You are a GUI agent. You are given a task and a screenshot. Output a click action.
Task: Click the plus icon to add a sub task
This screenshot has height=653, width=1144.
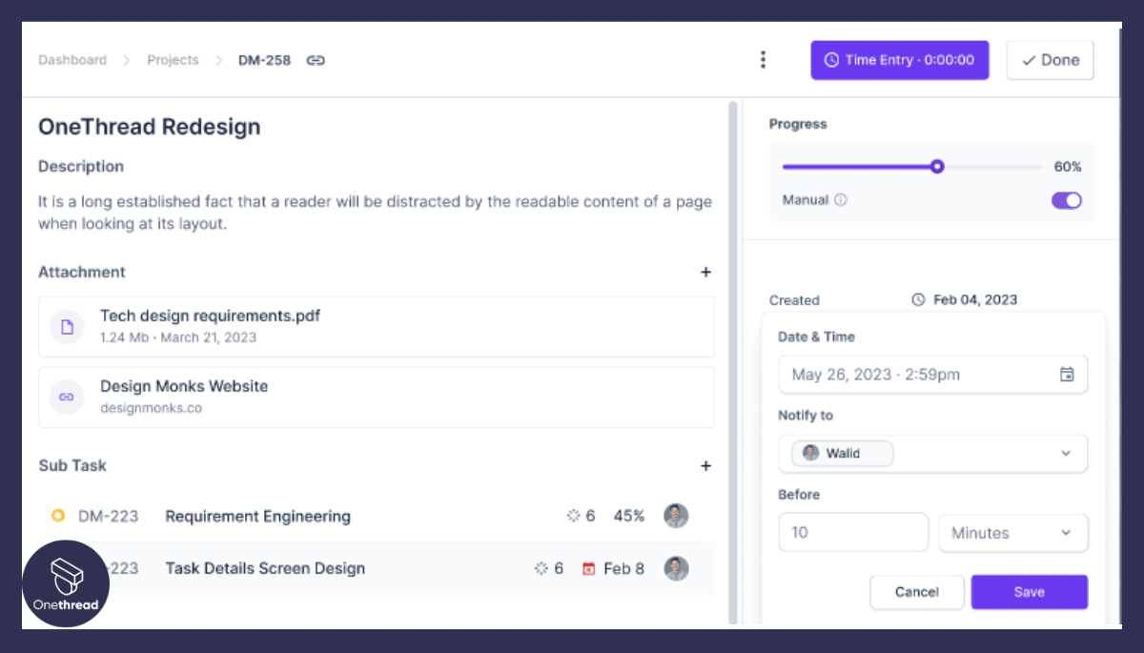(705, 466)
